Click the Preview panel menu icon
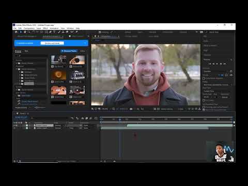The width and height of the screenshot is (248, 186). pos(231,59)
